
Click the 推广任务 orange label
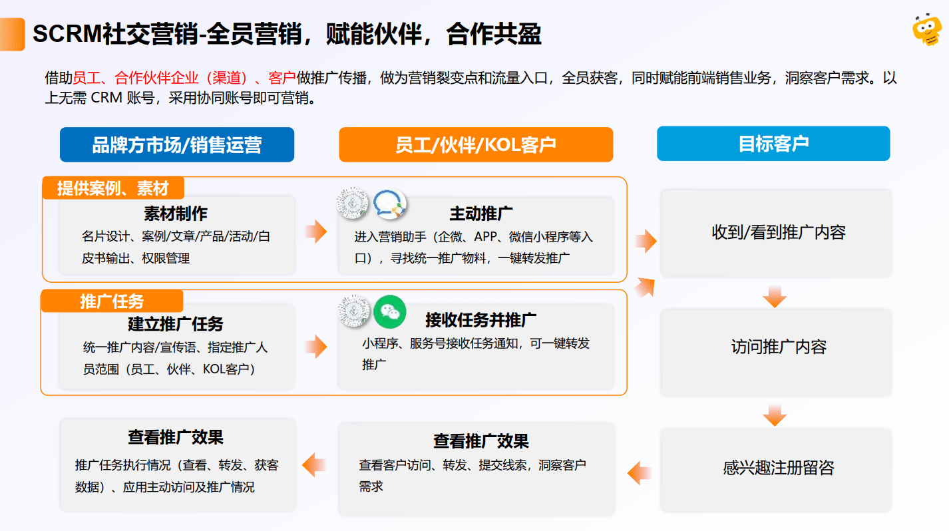tap(112, 301)
